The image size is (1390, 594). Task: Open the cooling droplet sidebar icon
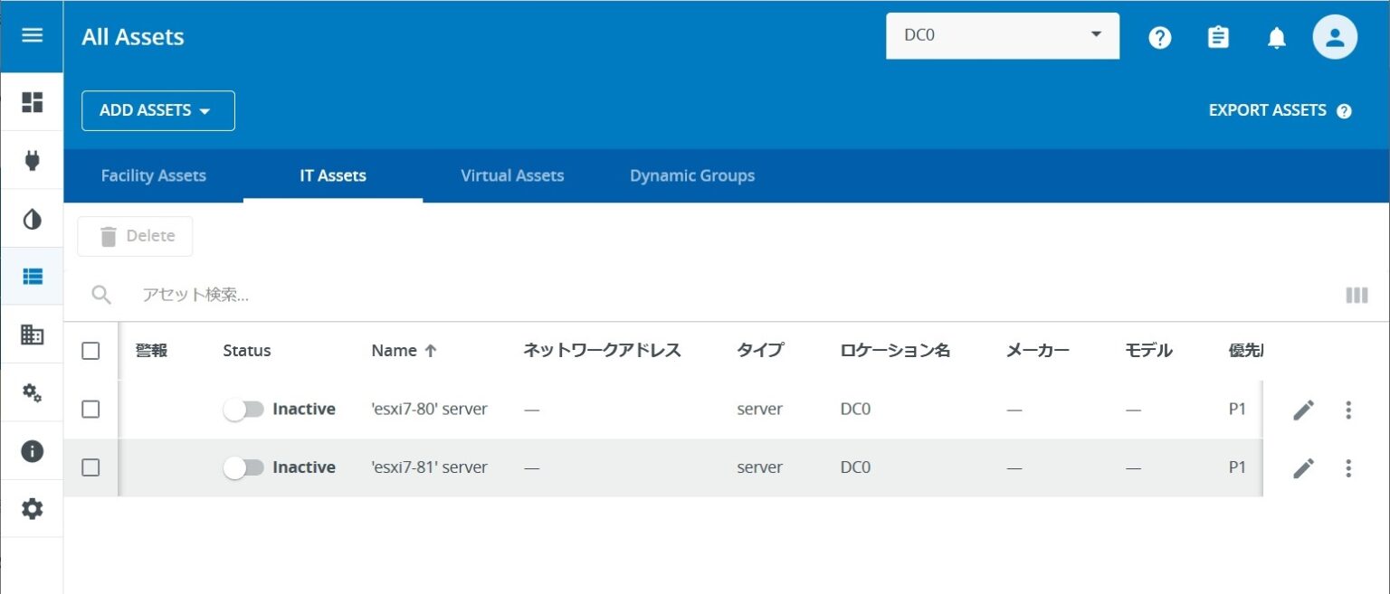[32, 219]
